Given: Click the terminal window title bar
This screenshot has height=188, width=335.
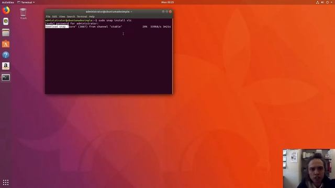Looking at the screenshot, I should click(109, 11).
